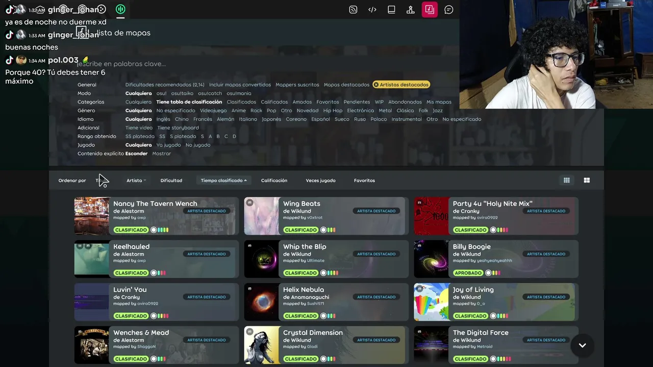Choose the Electrónica genre
The height and width of the screenshot is (367, 653).
click(360, 111)
